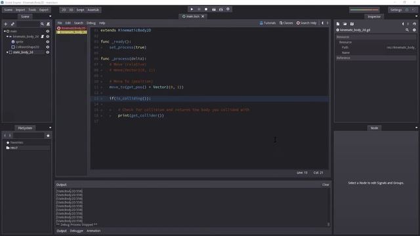Click the Inspector history back arrow
Image resolution: width=420 pixels, height=236 pixels.
tap(403, 24)
